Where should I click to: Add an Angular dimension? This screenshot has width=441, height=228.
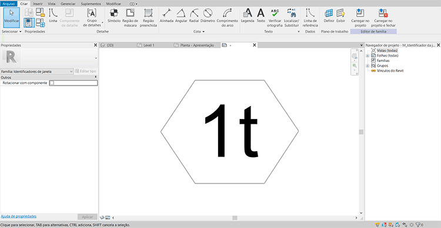(181, 16)
